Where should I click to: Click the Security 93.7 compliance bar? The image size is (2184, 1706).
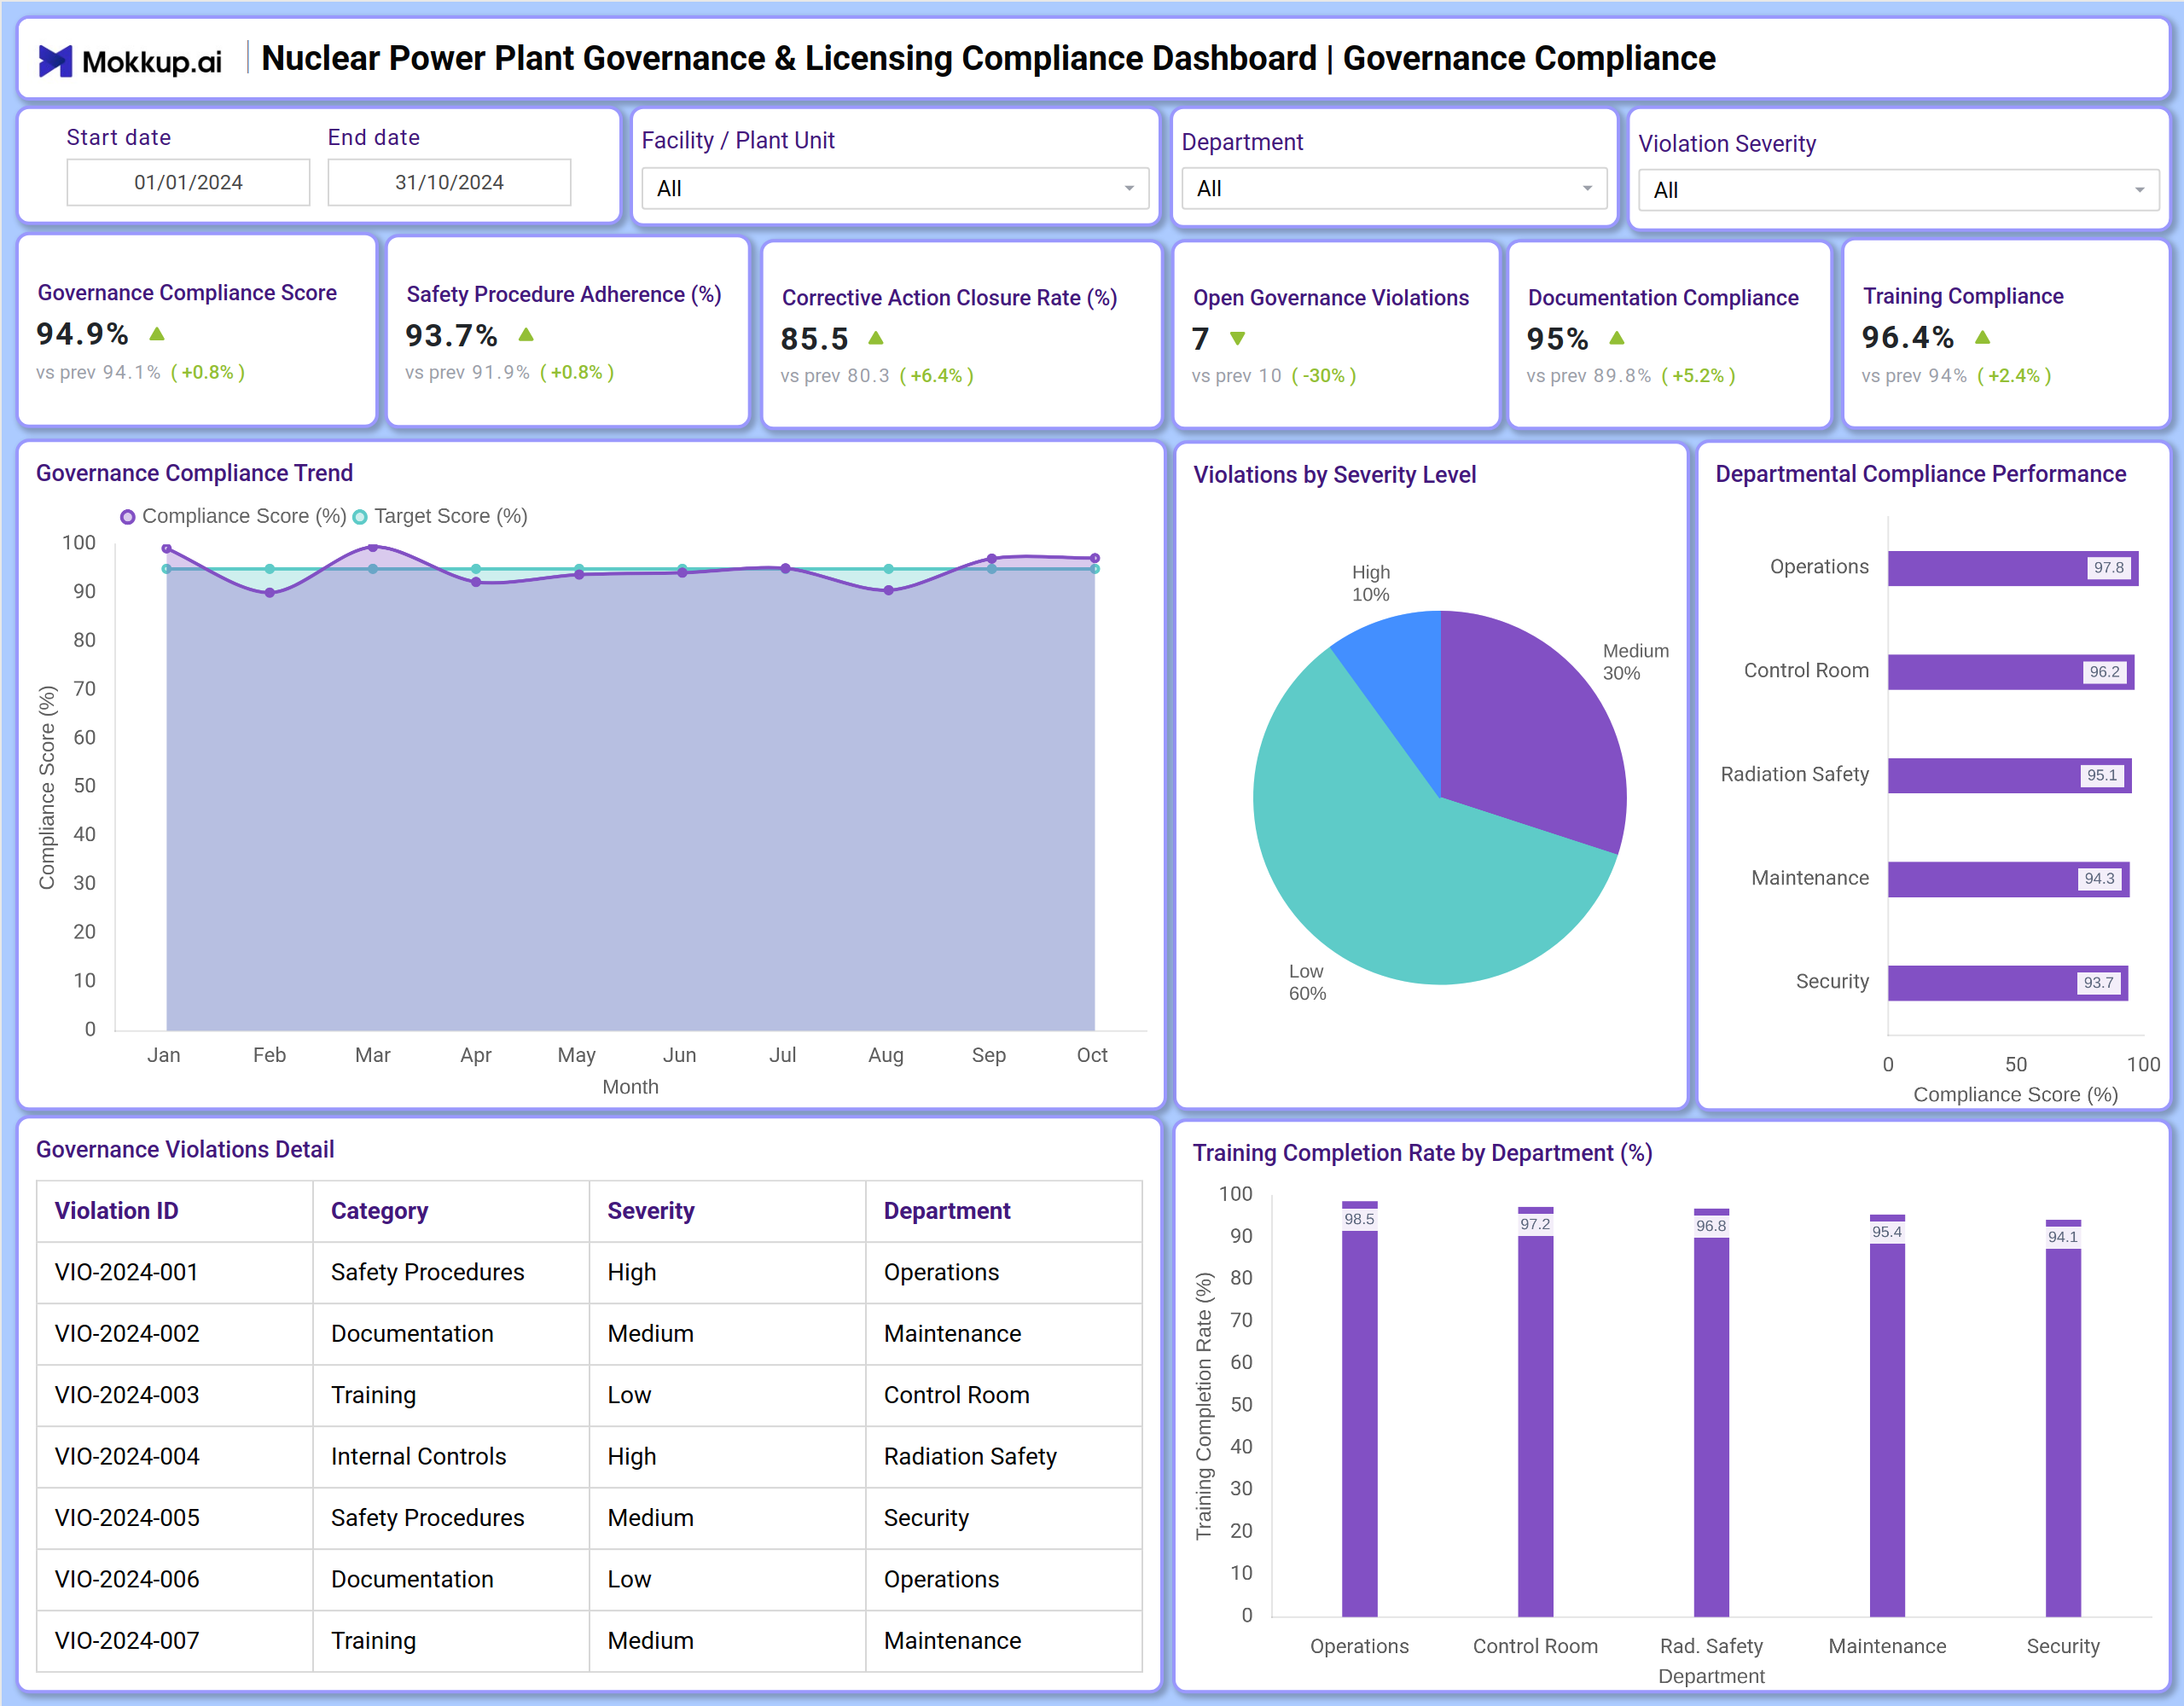pos(2008,983)
